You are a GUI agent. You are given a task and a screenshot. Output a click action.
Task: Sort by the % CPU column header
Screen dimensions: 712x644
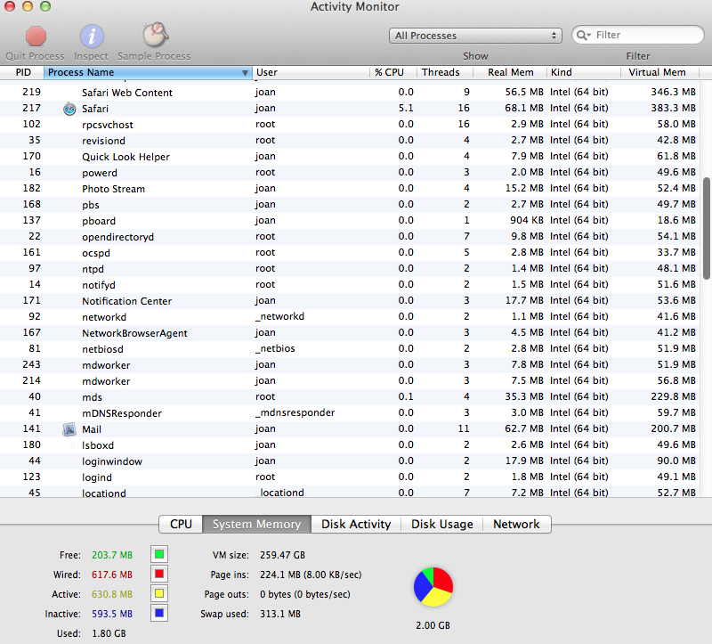coord(393,73)
